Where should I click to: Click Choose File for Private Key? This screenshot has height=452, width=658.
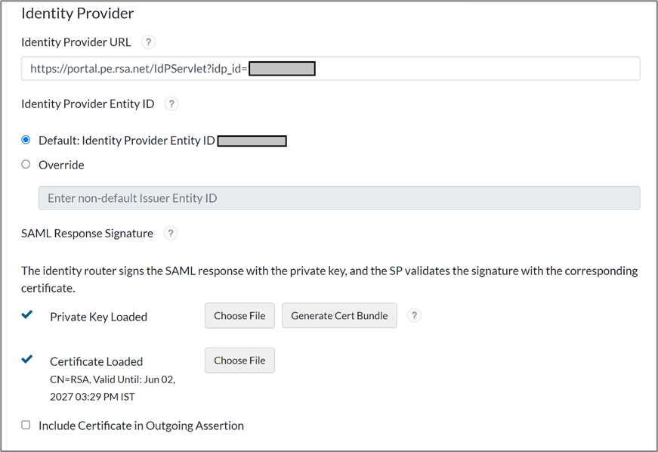(x=239, y=316)
